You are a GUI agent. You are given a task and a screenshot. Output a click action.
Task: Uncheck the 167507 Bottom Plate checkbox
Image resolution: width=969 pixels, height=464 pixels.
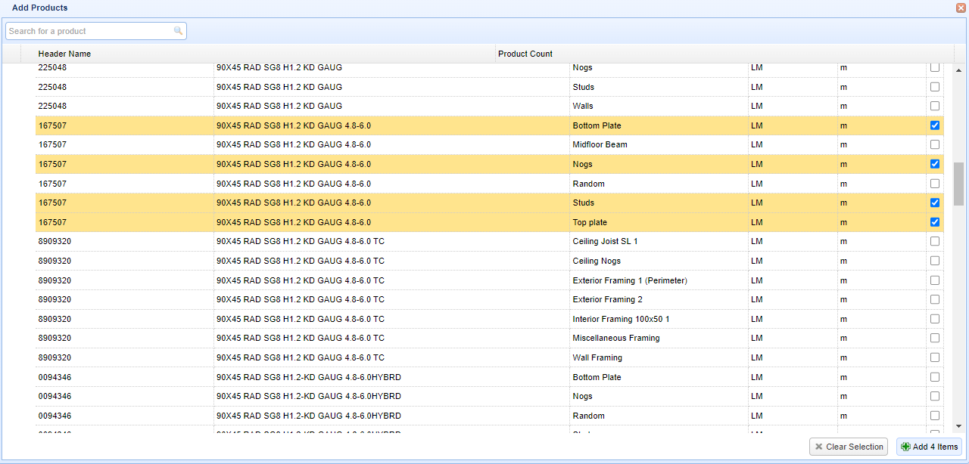coord(935,125)
